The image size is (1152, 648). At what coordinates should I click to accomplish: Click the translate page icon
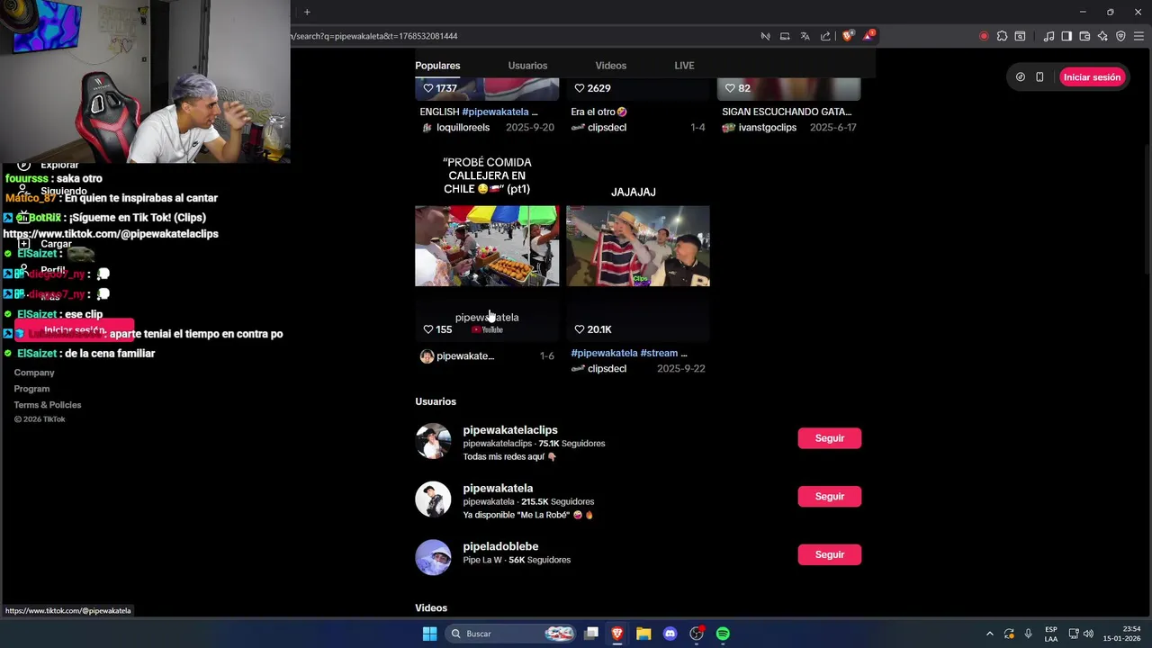pos(805,36)
